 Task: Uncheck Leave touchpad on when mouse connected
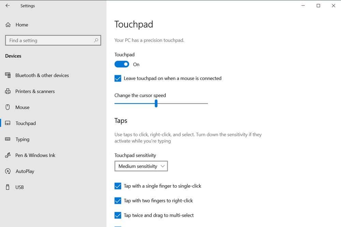(x=118, y=78)
